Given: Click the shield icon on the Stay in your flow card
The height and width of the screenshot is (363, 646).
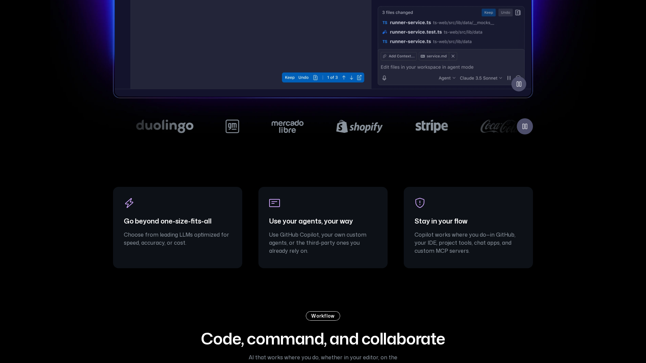Looking at the screenshot, I should coord(420,203).
